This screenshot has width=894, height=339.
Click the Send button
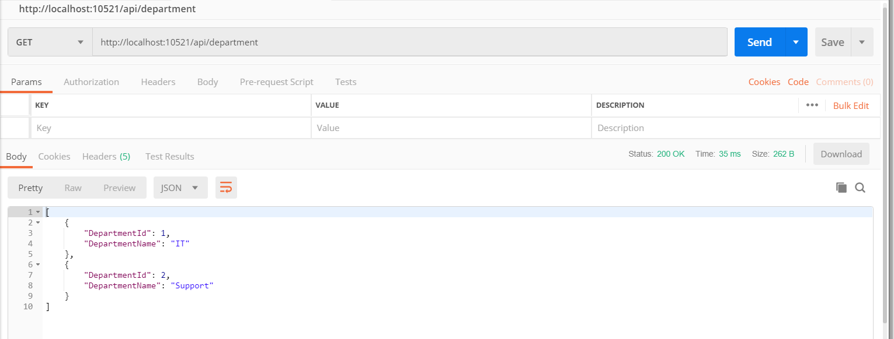pos(760,42)
